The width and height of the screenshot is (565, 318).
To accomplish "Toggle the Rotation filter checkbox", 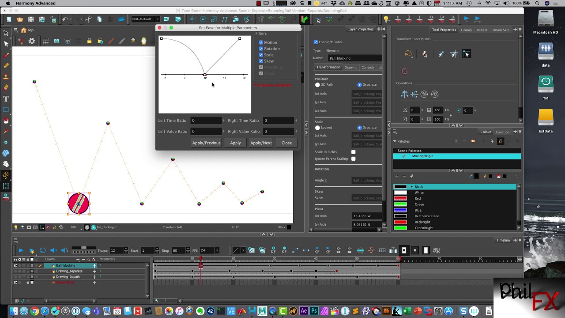I will [261, 49].
